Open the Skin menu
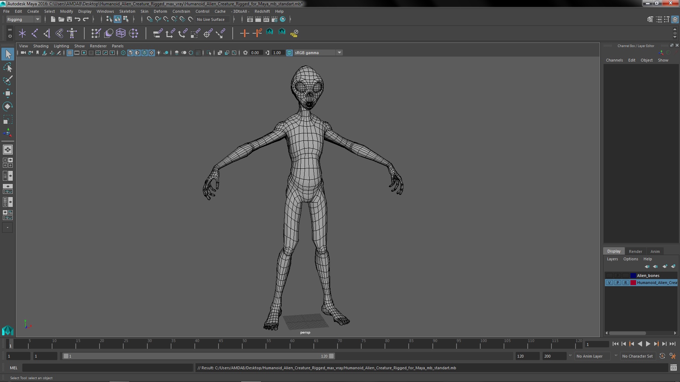The image size is (680, 382). coord(144,11)
